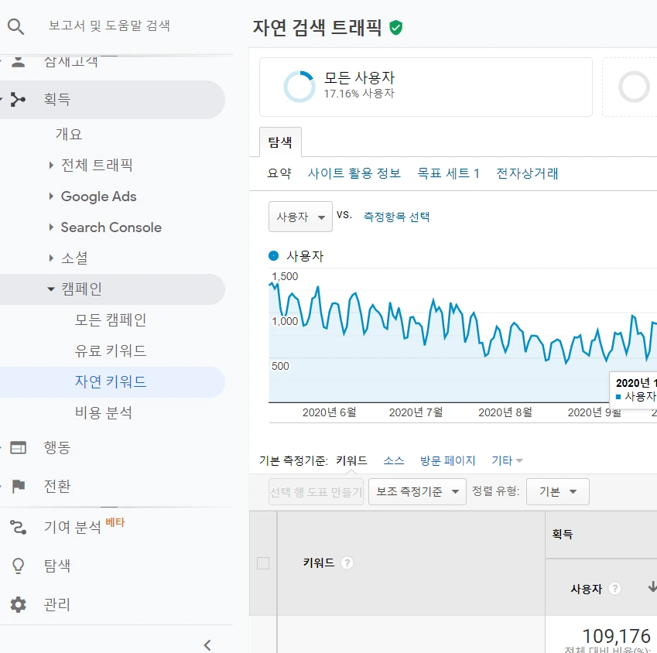This screenshot has width=657, height=653.
Task: Open 관리 admin gear icon
Action: [18, 604]
